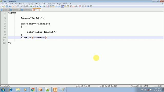The width and height of the screenshot is (164, 92).
Task: Click the Close document toolbar icon
Action: click(13, 6)
